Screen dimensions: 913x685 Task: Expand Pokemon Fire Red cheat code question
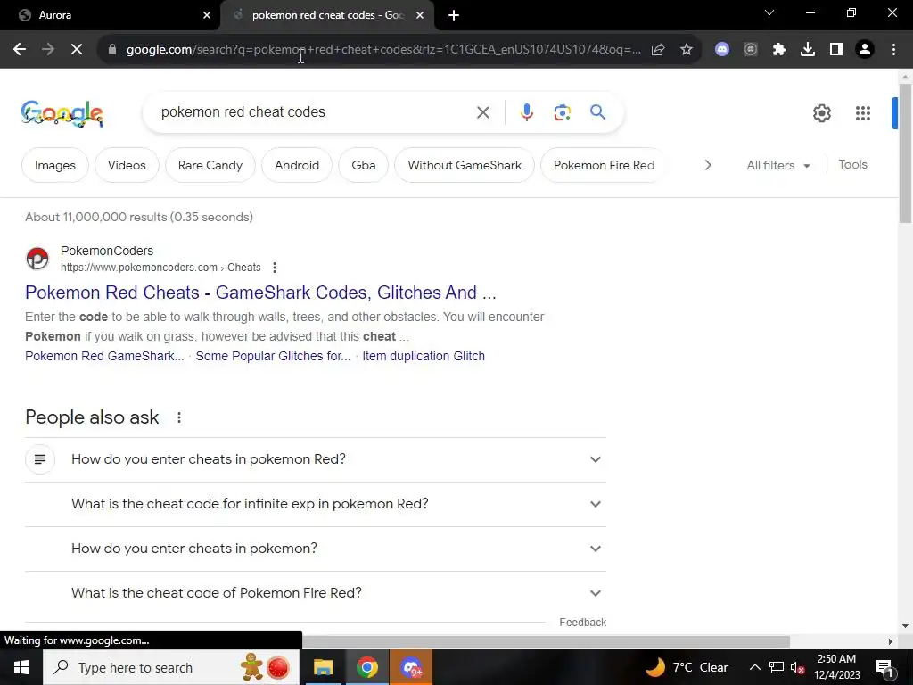(x=316, y=593)
